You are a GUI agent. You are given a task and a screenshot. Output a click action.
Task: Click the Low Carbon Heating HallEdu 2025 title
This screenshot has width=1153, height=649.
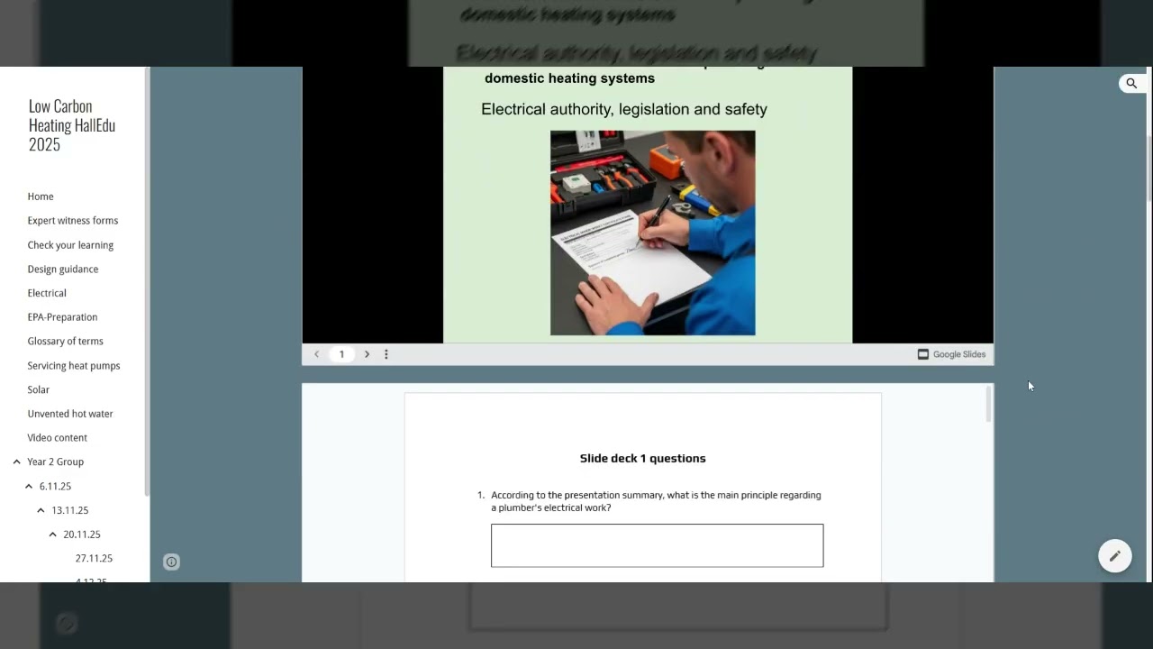72,125
